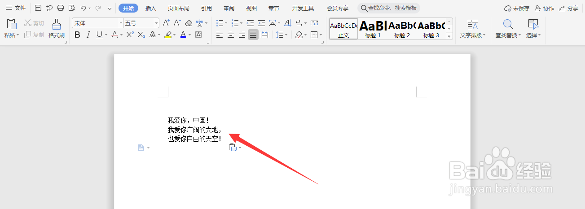Viewport: 585px width, 209px height.
Task: Apply blue font color
Action: 183,35
